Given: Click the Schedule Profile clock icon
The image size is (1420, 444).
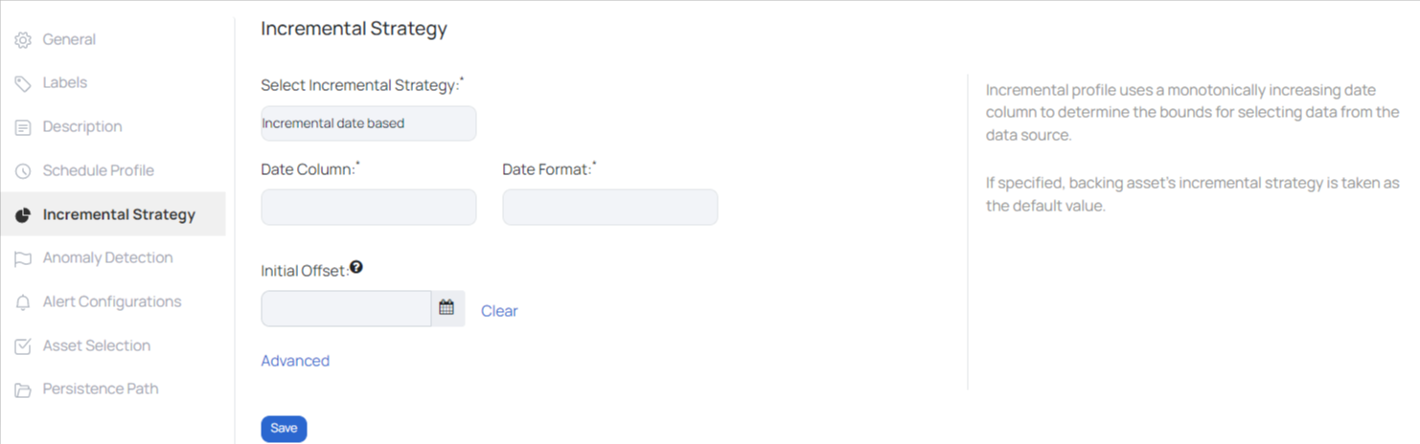Looking at the screenshot, I should tap(23, 171).
